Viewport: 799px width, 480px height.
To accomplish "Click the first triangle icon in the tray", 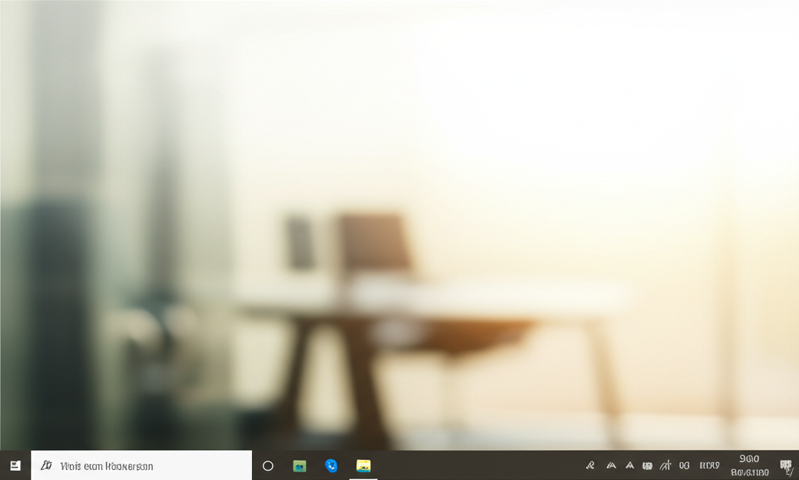I will point(611,466).
